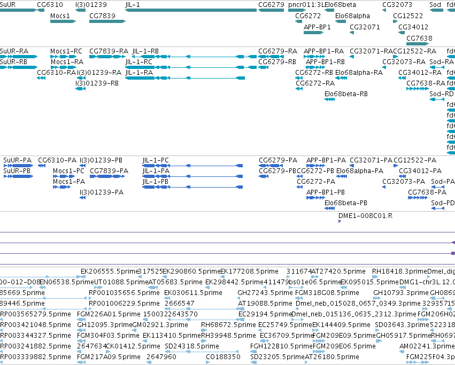Click the CG7839-RA transcript label
The height and width of the screenshot is (365, 455).
109,51
